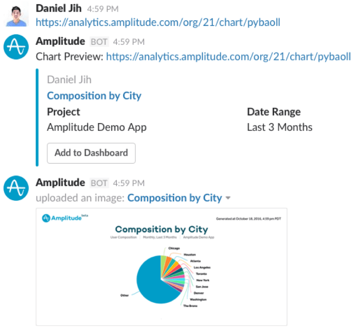Open the Composition by City attachment title
The width and height of the screenshot is (356, 333).
(94, 95)
